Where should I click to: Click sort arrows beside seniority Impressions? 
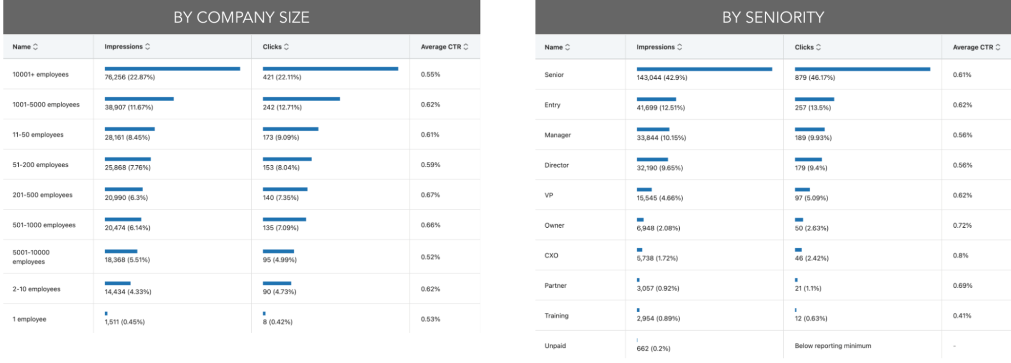(x=680, y=47)
